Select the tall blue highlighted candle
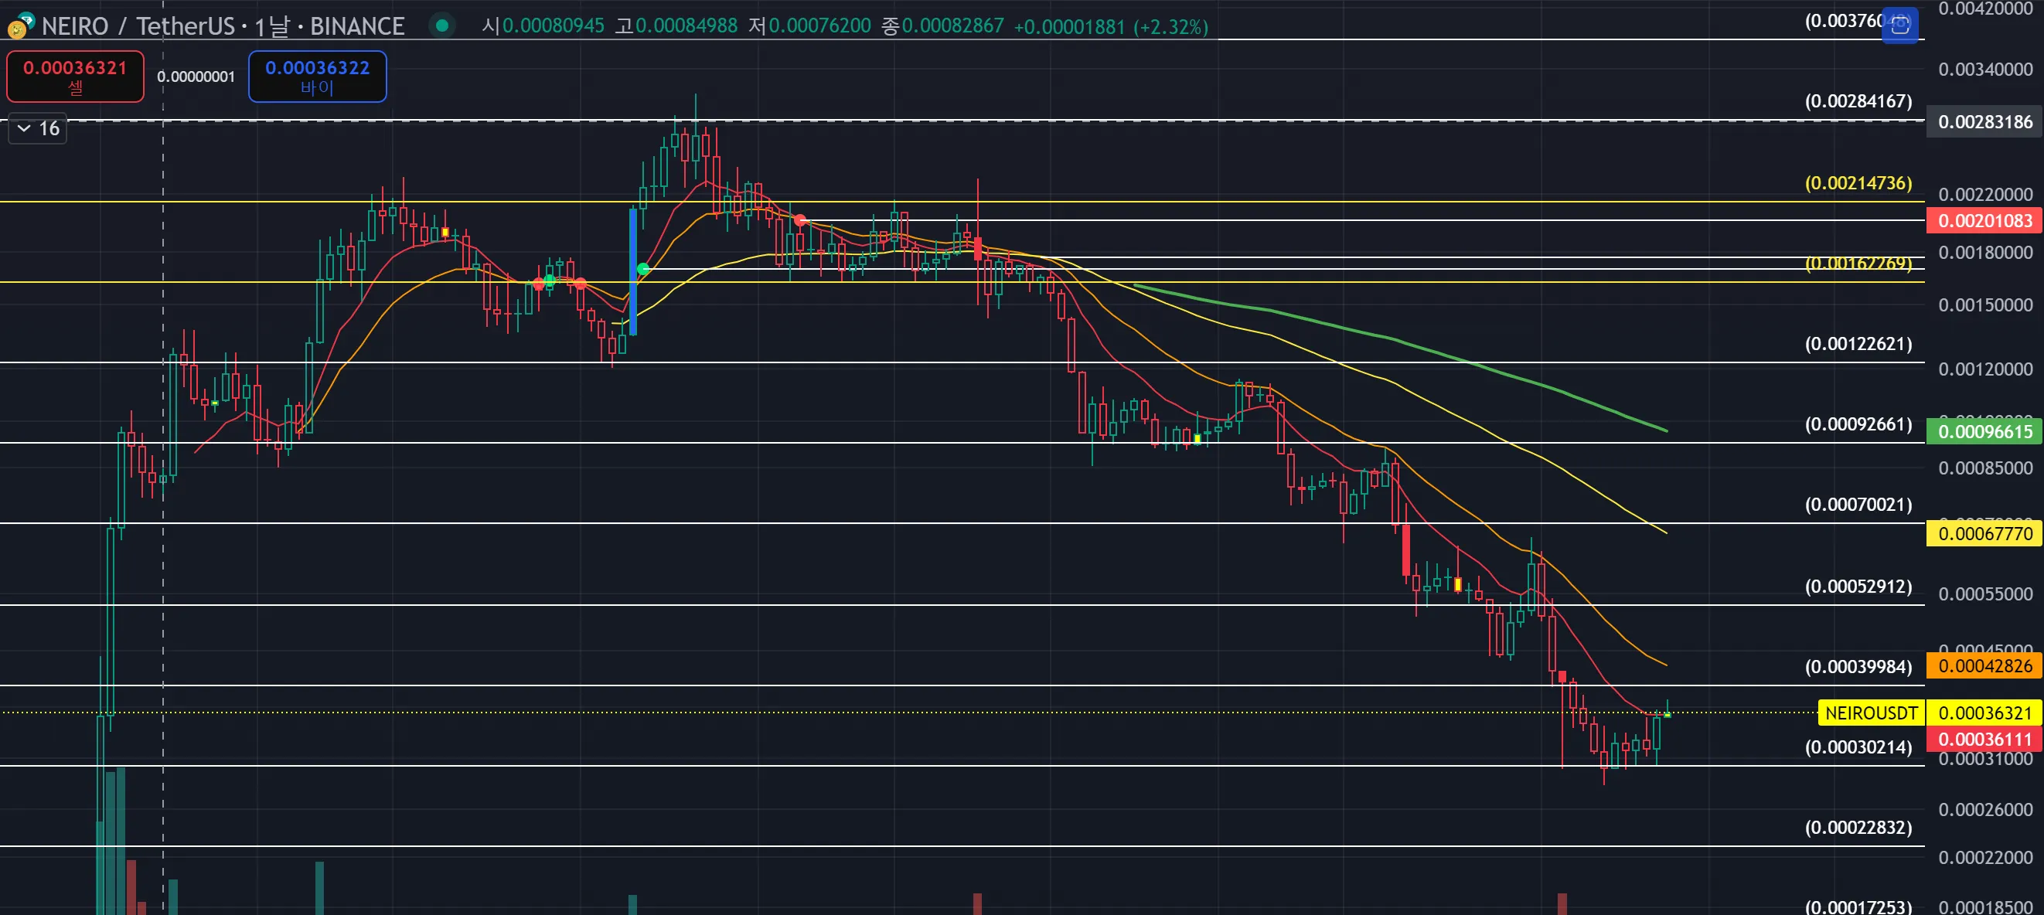This screenshot has height=915, width=2044. click(633, 271)
